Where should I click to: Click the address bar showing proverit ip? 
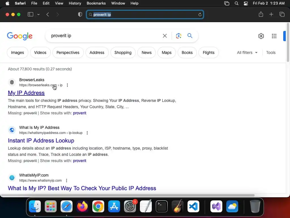pos(145,14)
